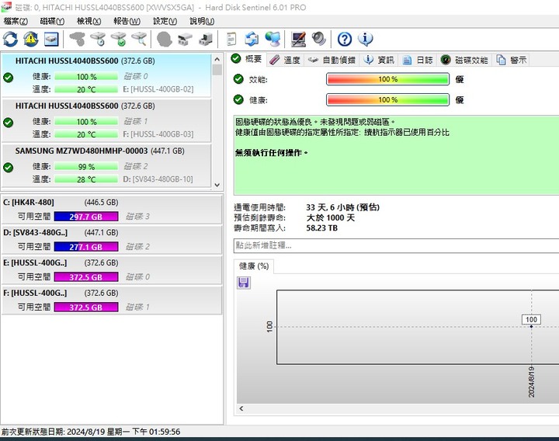
Task: Click the green check icon of SAMSUNG disk
Action: (9, 167)
